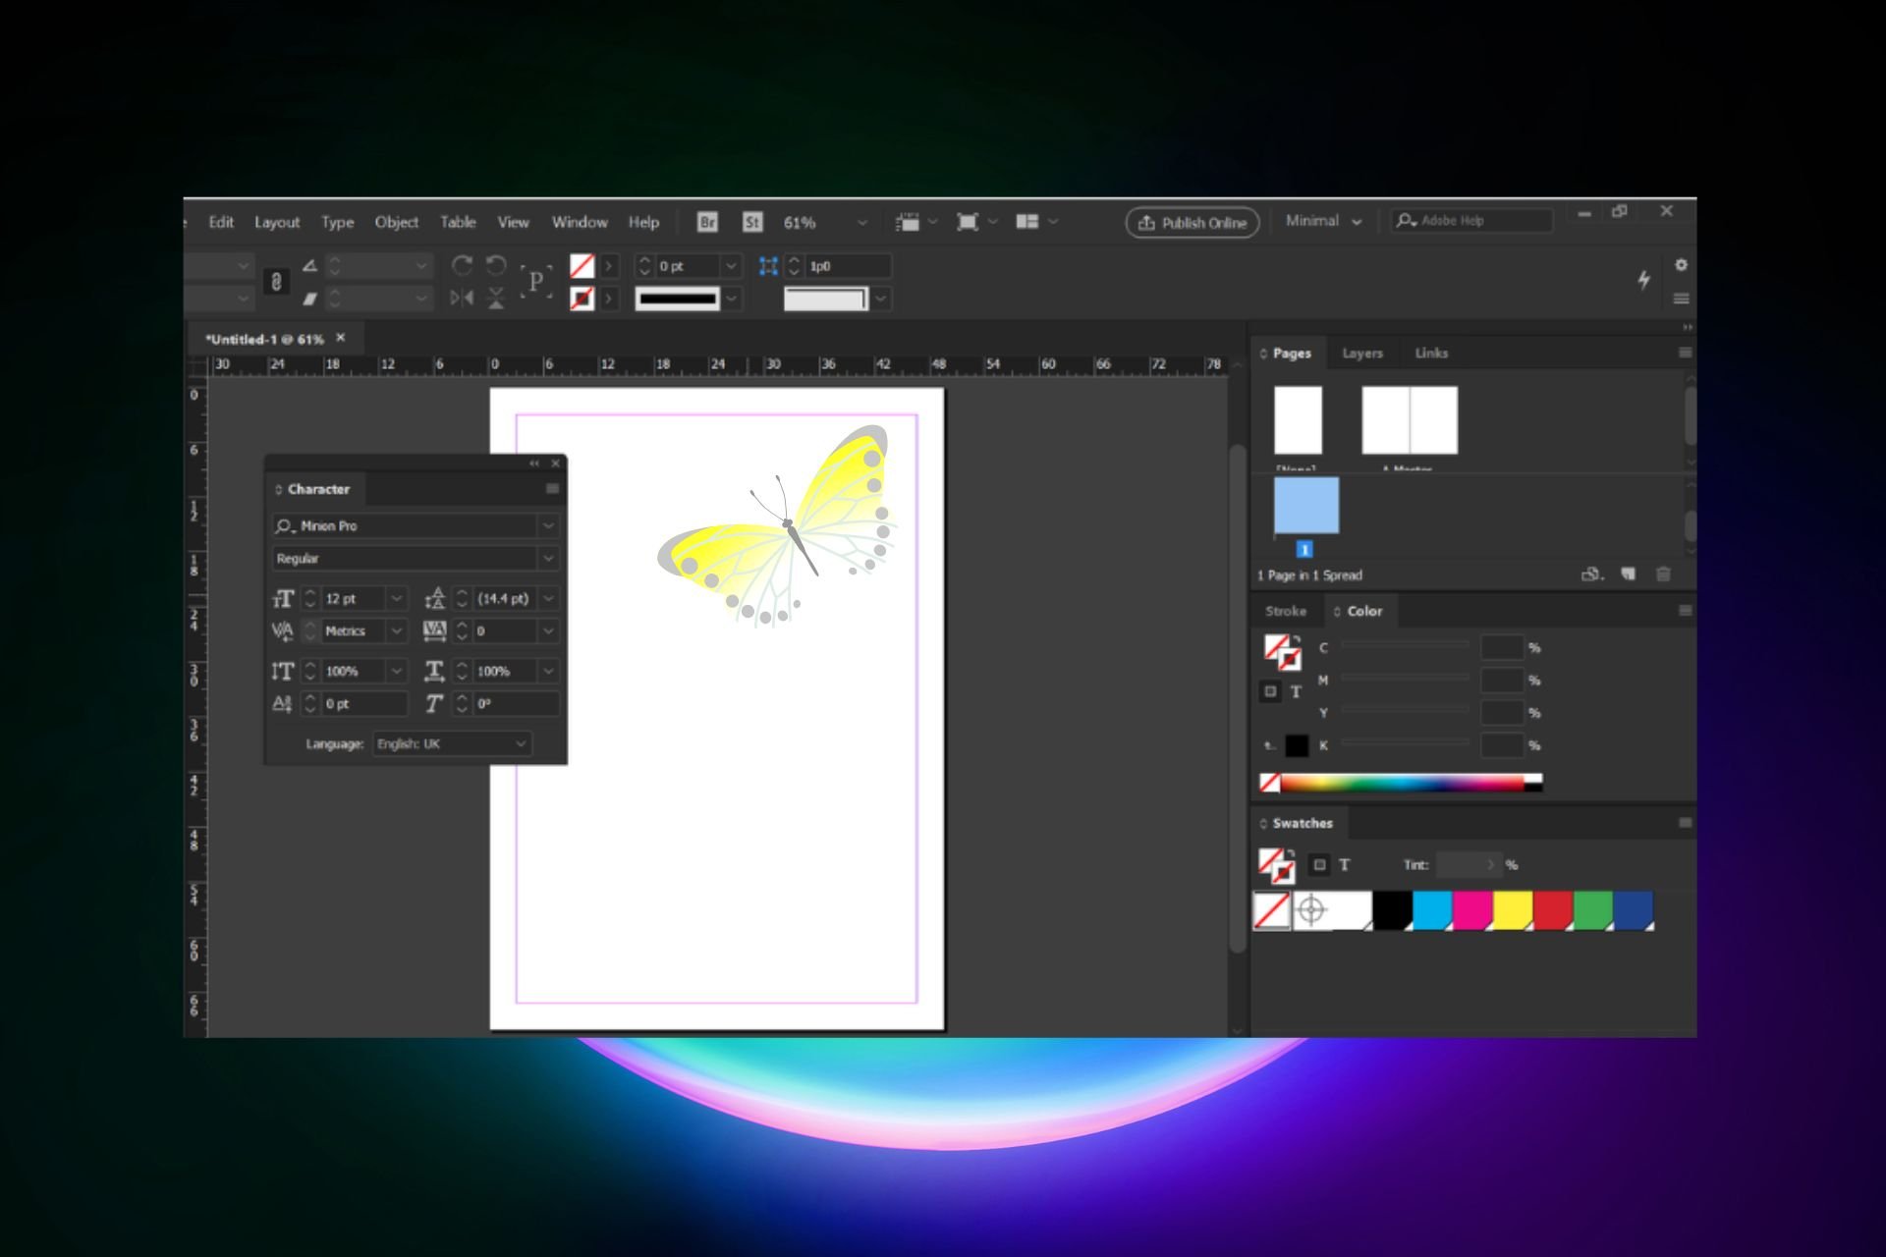The image size is (1886, 1257).
Task: Click the fill/stroke selector in Color panel
Action: point(1282,652)
